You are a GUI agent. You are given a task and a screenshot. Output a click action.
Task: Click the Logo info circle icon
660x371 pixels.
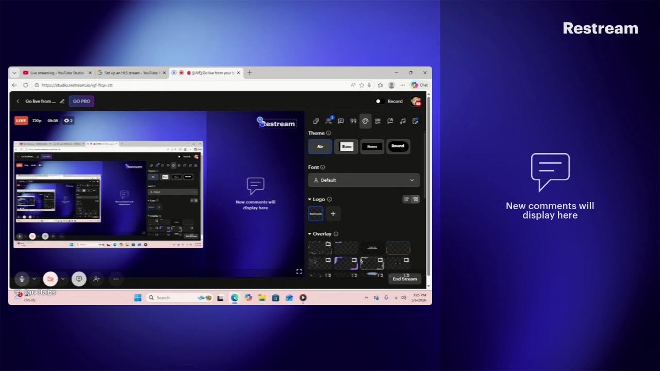(x=329, y=199)
